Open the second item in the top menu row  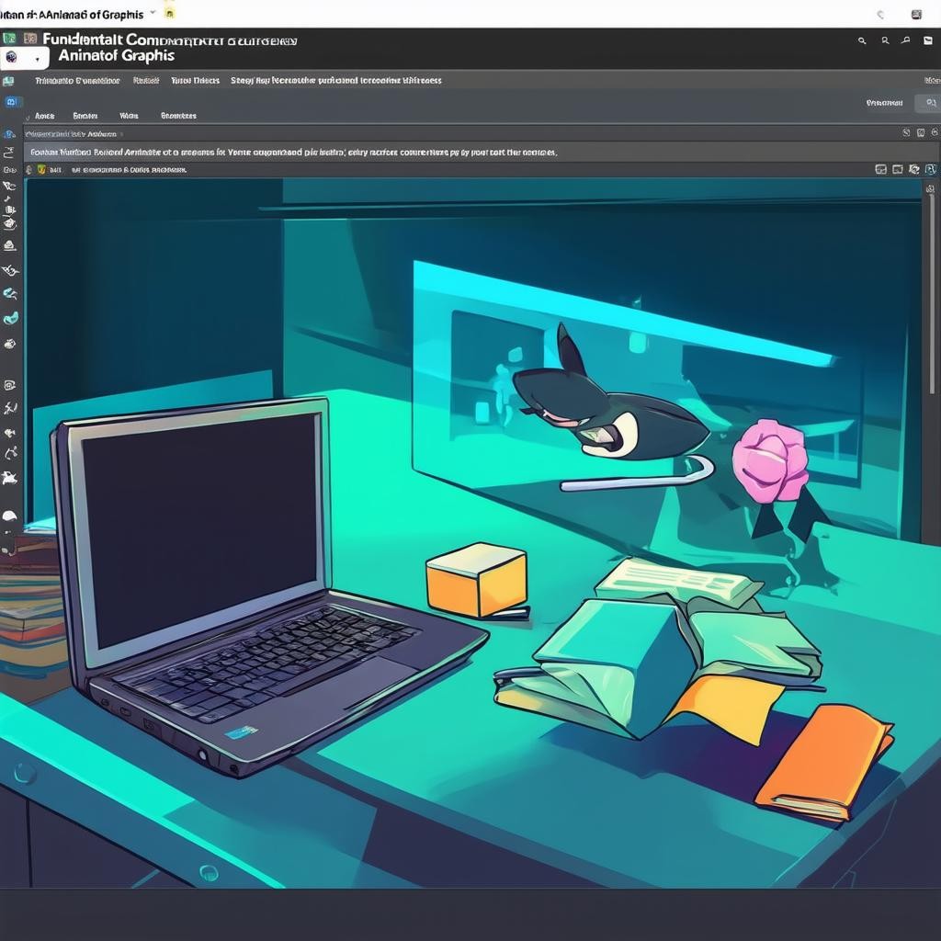pos(146,81)
